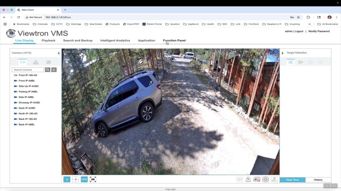Select the Real Time tab

(x=292, y=180)
